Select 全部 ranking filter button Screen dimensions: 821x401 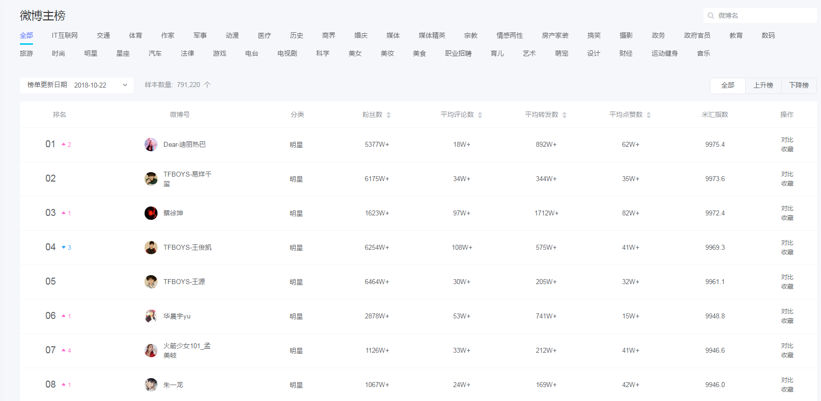[727, 86]
